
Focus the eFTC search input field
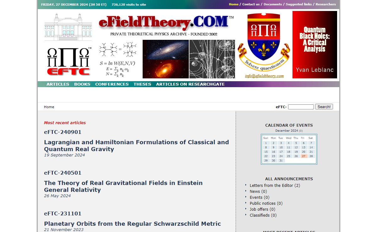tap(301, 107)
